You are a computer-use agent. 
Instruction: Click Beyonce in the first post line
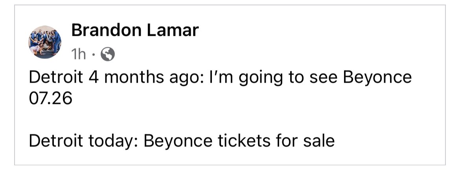click(x=377, y=78)
